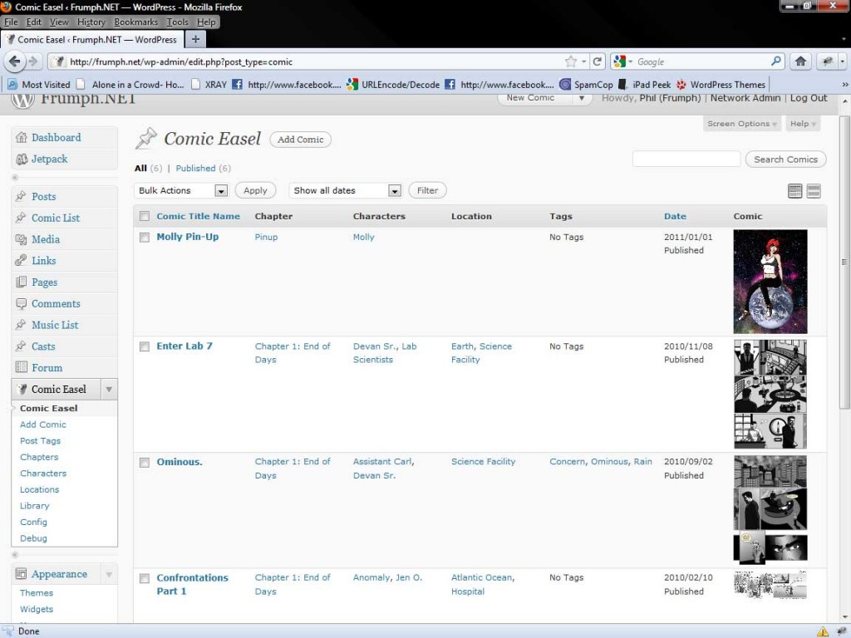851x638 pixels.
Task: Check the Molly Pin-Up row checkbox
Action: (x=145, y=238)
